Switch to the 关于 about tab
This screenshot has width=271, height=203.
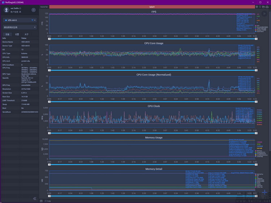[26, 34]
